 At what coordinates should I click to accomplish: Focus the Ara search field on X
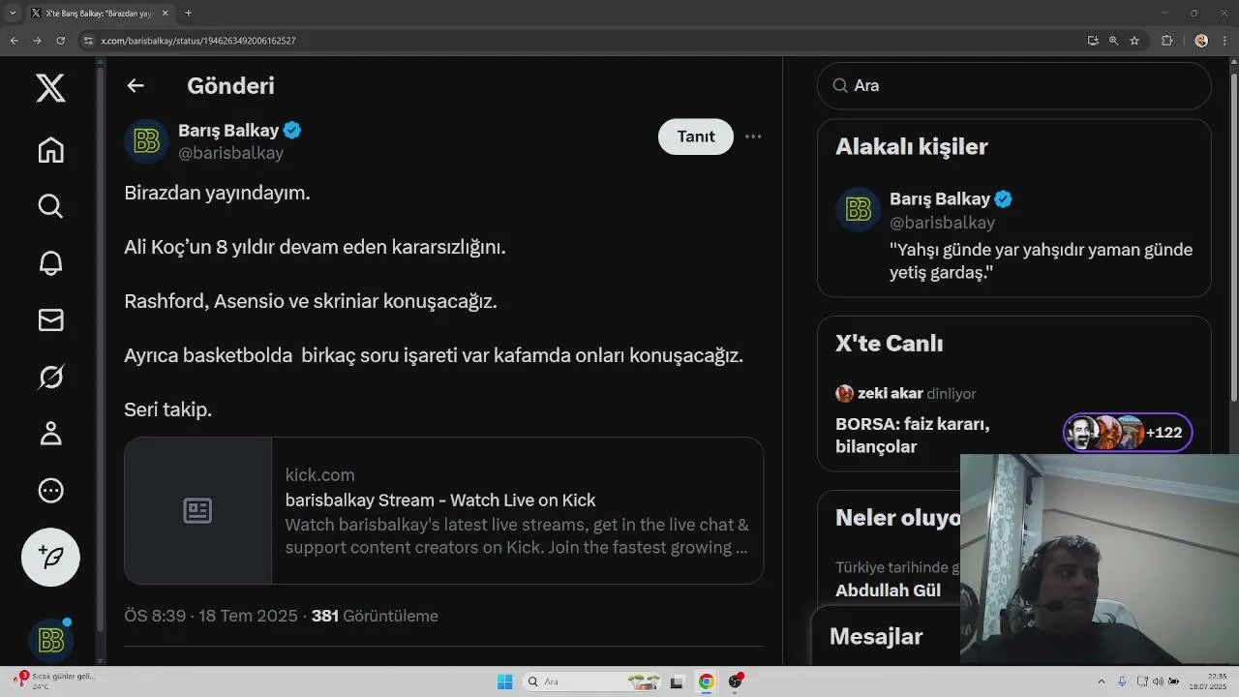pos(1014,86)
